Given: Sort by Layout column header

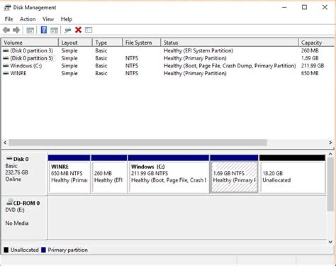Looking at the screenshot, I should 75,42.
